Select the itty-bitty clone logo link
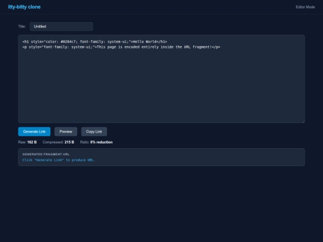 click(25, 7)
